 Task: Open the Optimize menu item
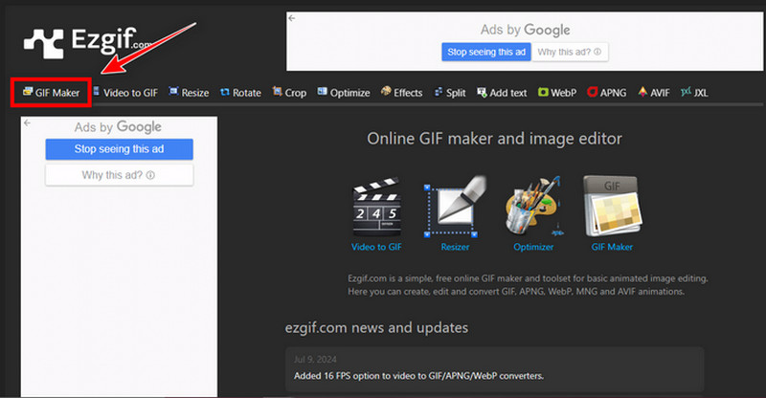344,93
